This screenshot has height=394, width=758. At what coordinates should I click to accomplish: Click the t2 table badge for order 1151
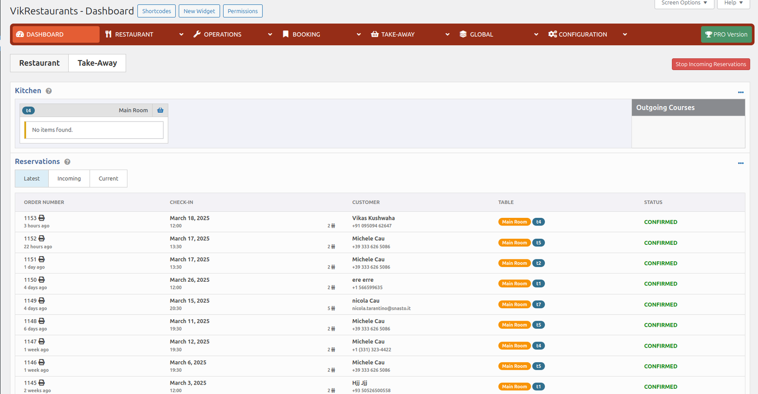539,263
